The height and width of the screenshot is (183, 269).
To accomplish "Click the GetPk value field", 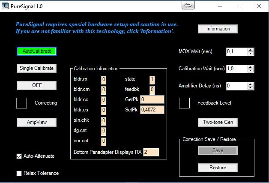I will coord(152,99).
